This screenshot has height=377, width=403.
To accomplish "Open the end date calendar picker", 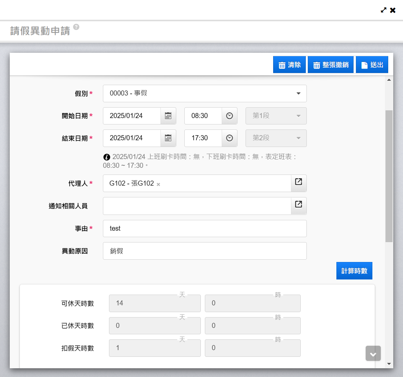I will (168, 138).
